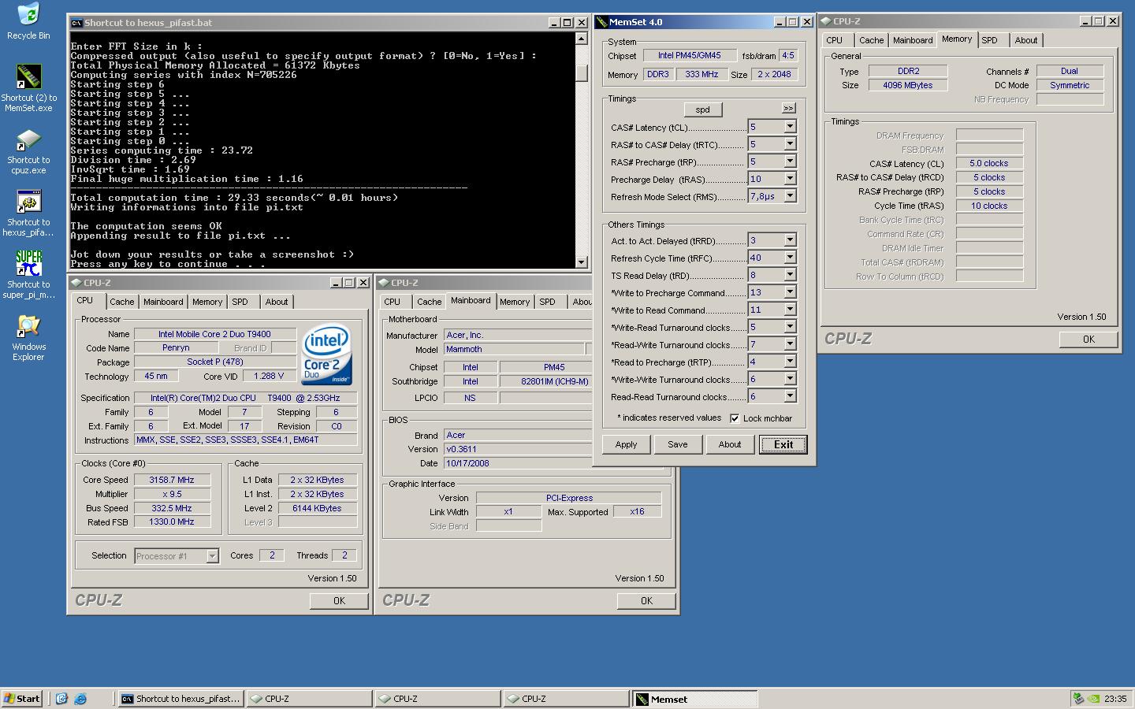Screen dimensions: 1135x709
Task: Open the Shortcut to cpuz.exe icon
Action: coord(28,150)
